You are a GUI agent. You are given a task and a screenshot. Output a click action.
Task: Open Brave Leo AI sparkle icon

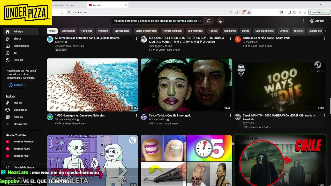300,12
